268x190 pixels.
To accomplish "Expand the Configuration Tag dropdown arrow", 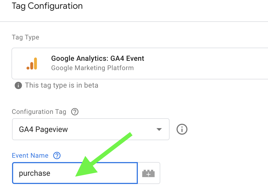I will pyautogui.click(x=159, y=129).
